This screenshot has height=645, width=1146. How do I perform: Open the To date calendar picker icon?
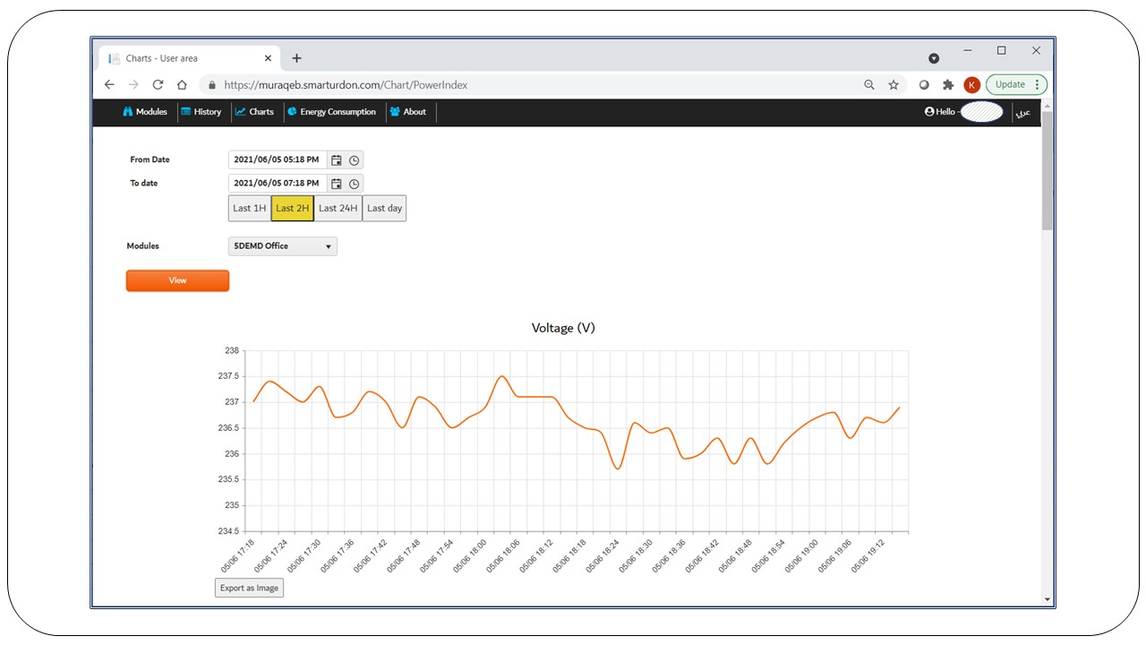point(337,184)
